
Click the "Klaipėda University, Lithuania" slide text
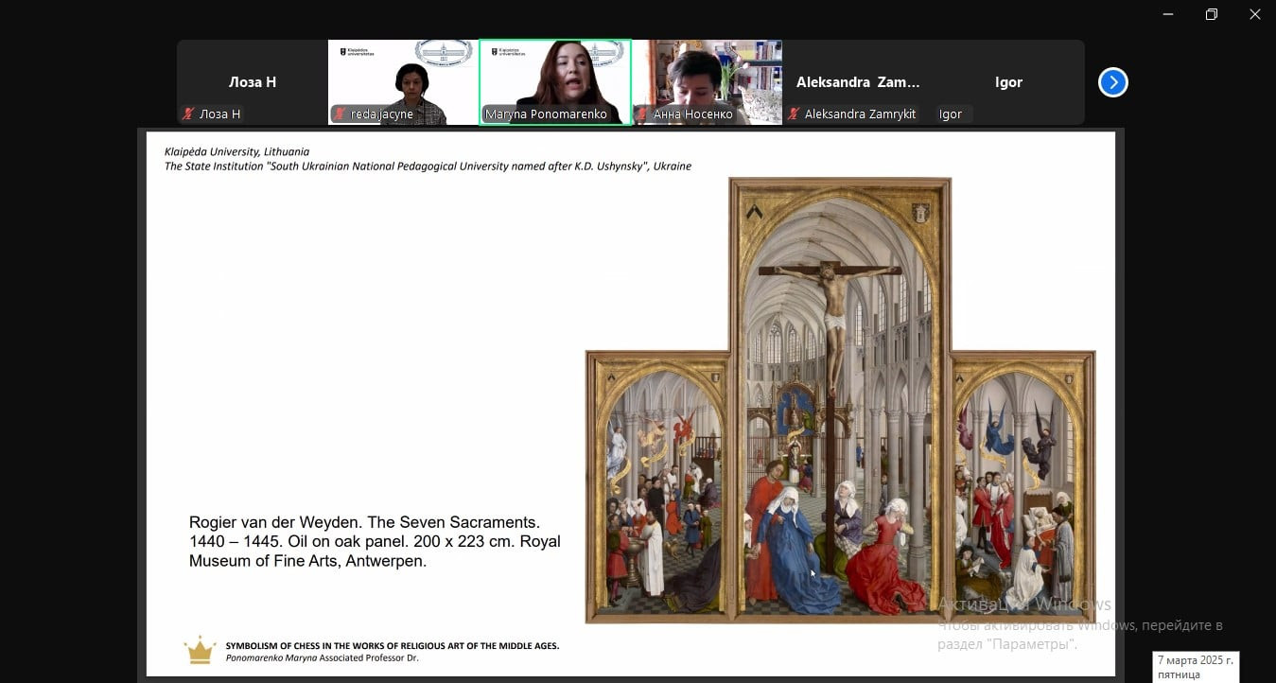point(236,151)
